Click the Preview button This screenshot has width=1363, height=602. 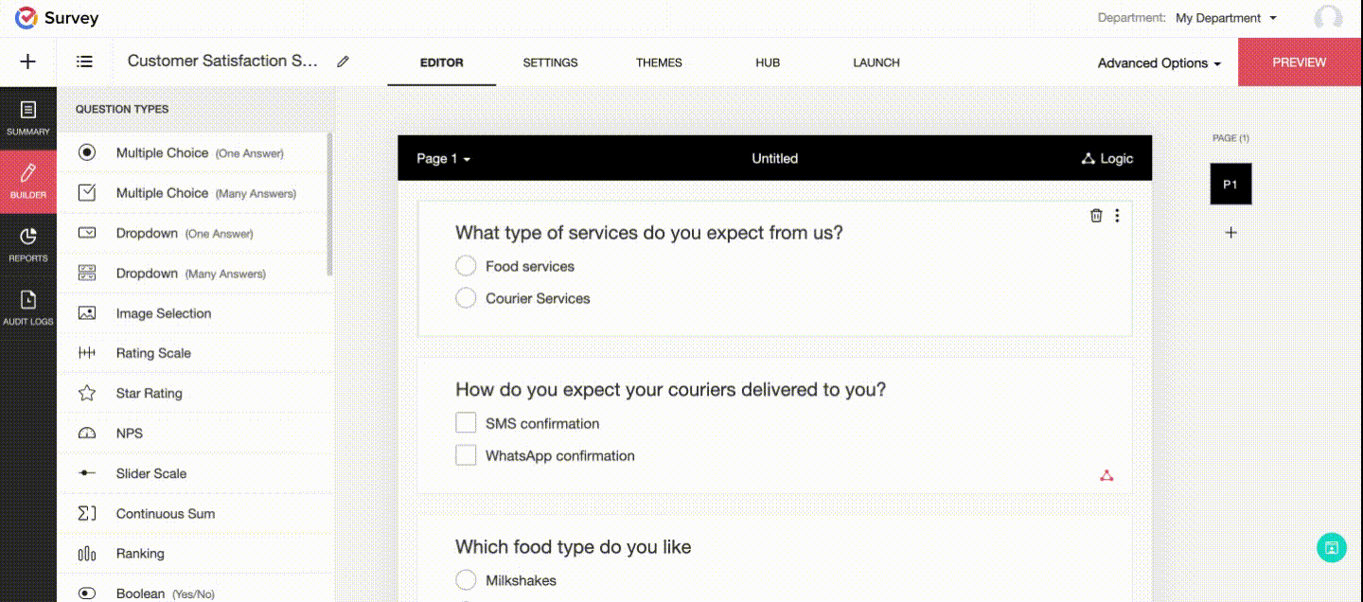pos(1299,62)
